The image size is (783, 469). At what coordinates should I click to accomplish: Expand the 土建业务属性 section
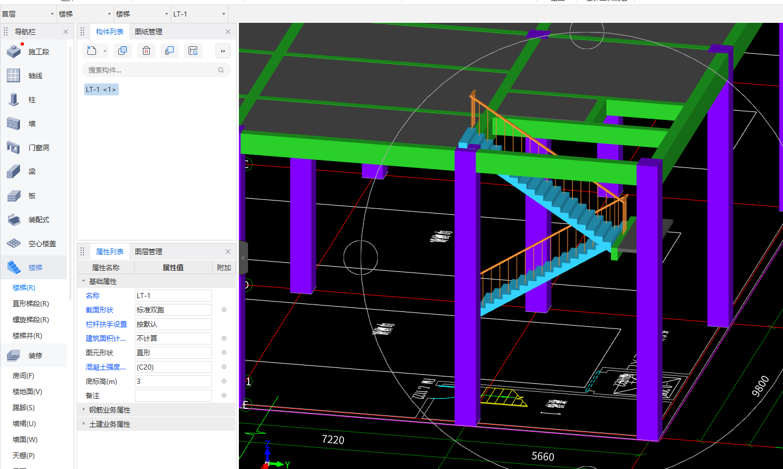tap(84, 424)
